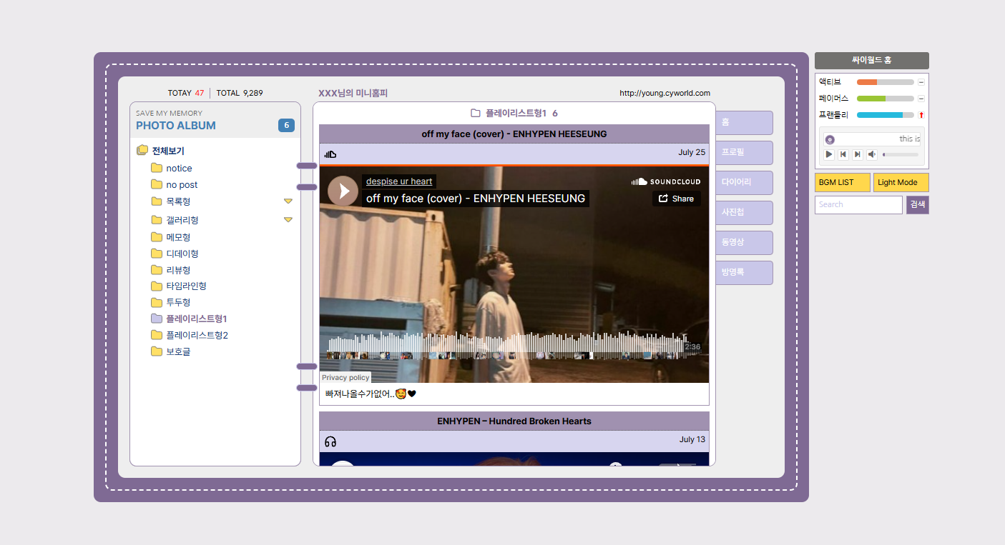Open the post title off my face (cover)
This screenshot has height=545, width=1005.
(514, 134)
